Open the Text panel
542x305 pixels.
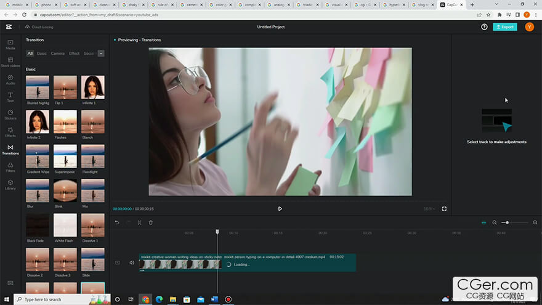click(10, 97)
